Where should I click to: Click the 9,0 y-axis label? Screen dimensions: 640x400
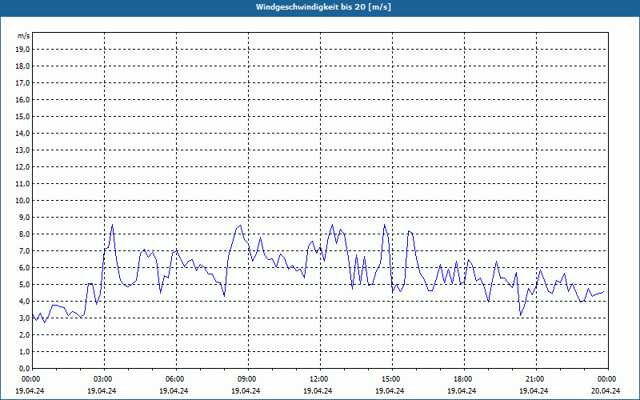coord(25,217)
